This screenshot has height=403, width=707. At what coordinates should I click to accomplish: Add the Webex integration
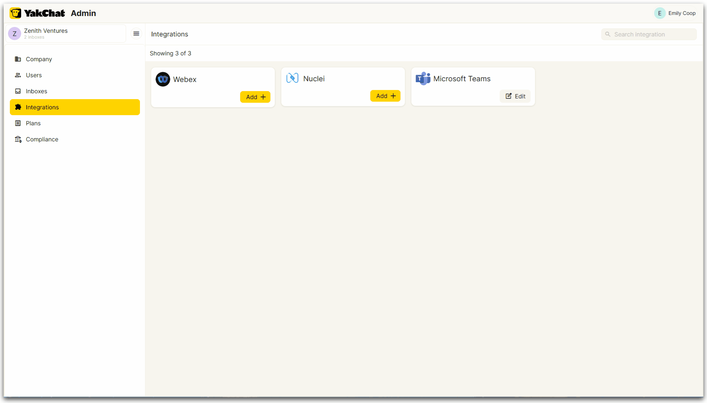[255, 97]
